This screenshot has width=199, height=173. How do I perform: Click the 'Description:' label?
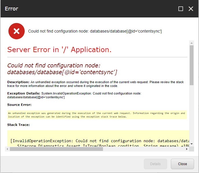pos(18,82)
